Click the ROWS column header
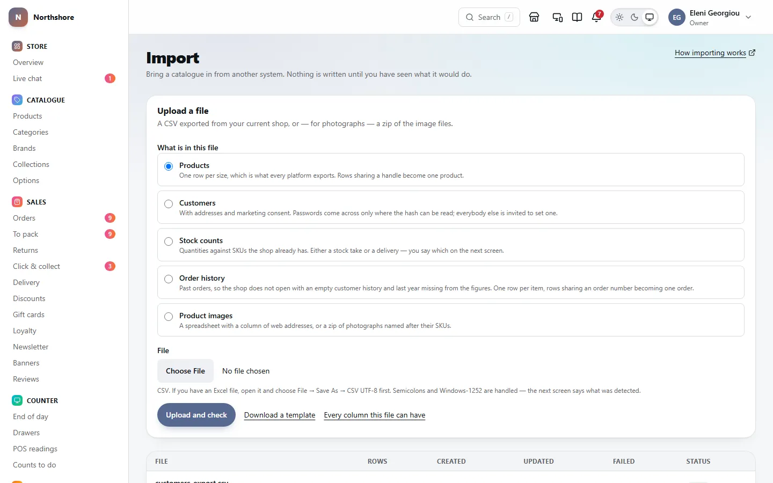The height and width of the screenshot is (483, 773). 377,461
